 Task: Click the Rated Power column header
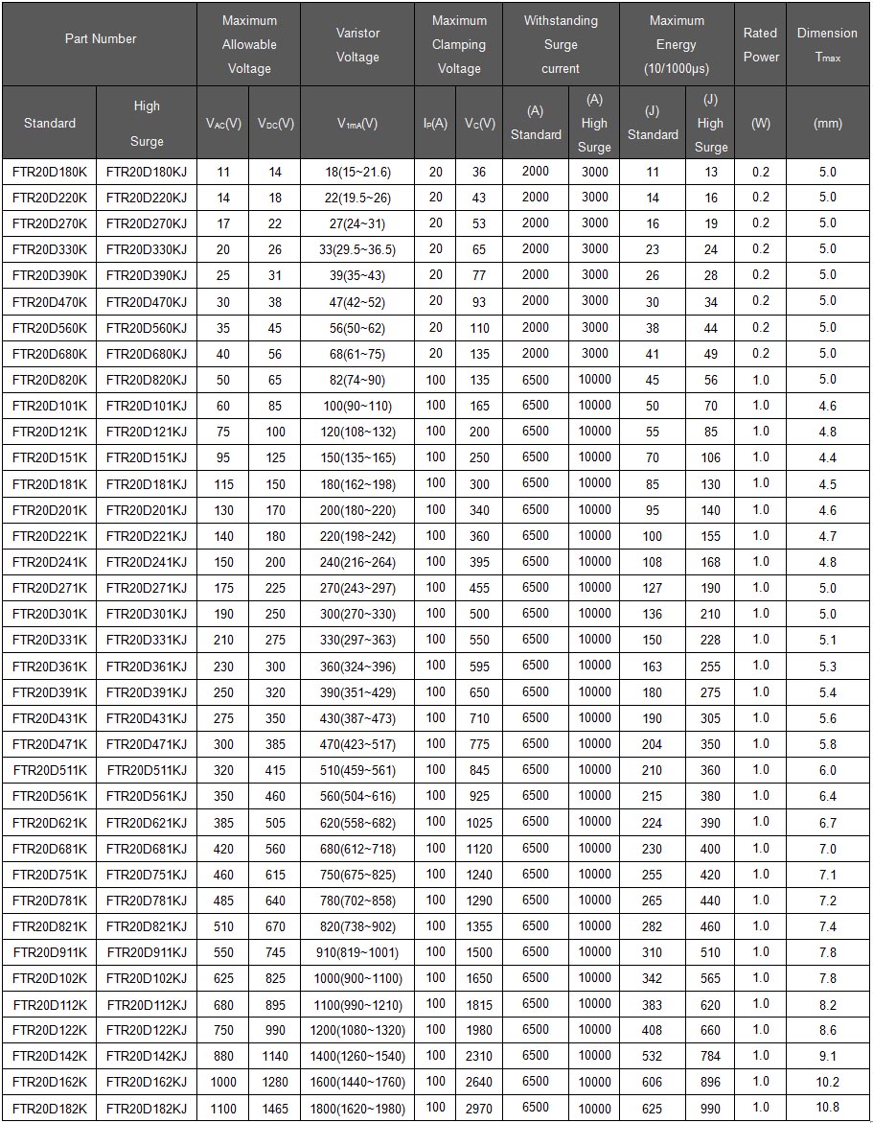point(760,44)
